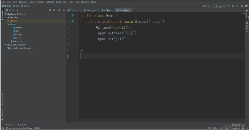Start debugging with the green bug icon
Viewport: 249px width, 130px height.
(233, 6)
